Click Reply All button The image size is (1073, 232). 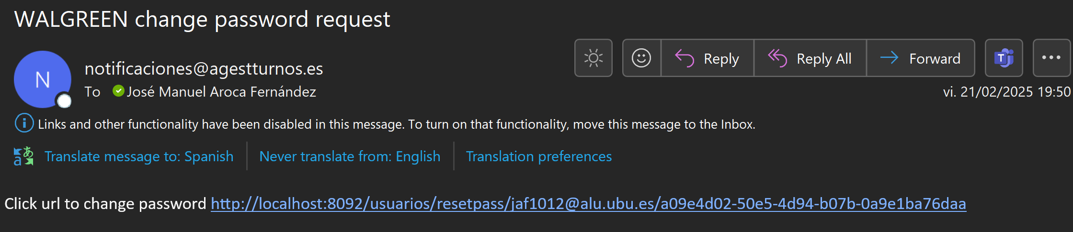[x=810, y=58]
